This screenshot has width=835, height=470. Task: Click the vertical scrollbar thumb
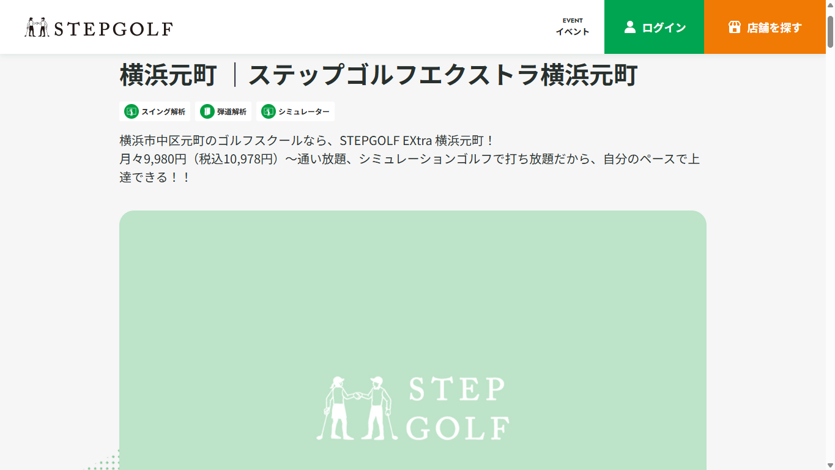tap(830, 31)
